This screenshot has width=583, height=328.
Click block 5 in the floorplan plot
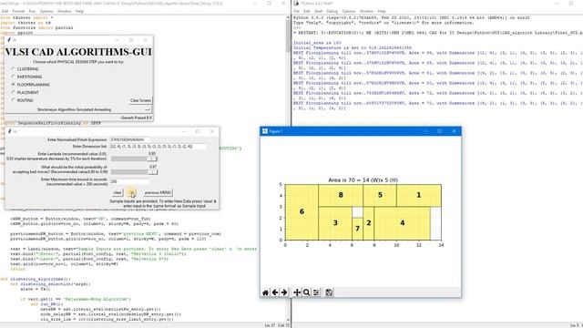point(380,195)
